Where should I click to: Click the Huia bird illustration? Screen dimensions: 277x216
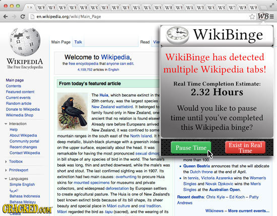pos(73,111)
